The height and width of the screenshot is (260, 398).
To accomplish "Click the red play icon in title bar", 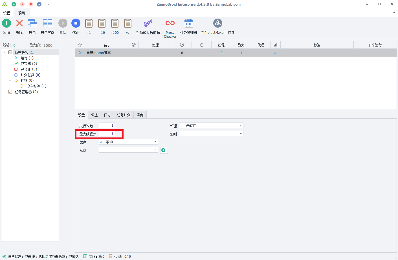I will click(22, 4).
